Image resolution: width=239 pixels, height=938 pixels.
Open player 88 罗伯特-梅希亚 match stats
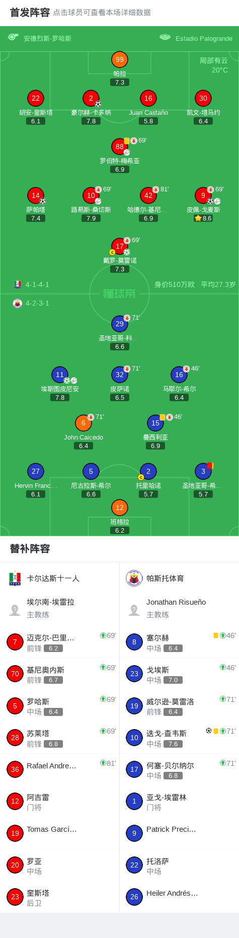120,147
